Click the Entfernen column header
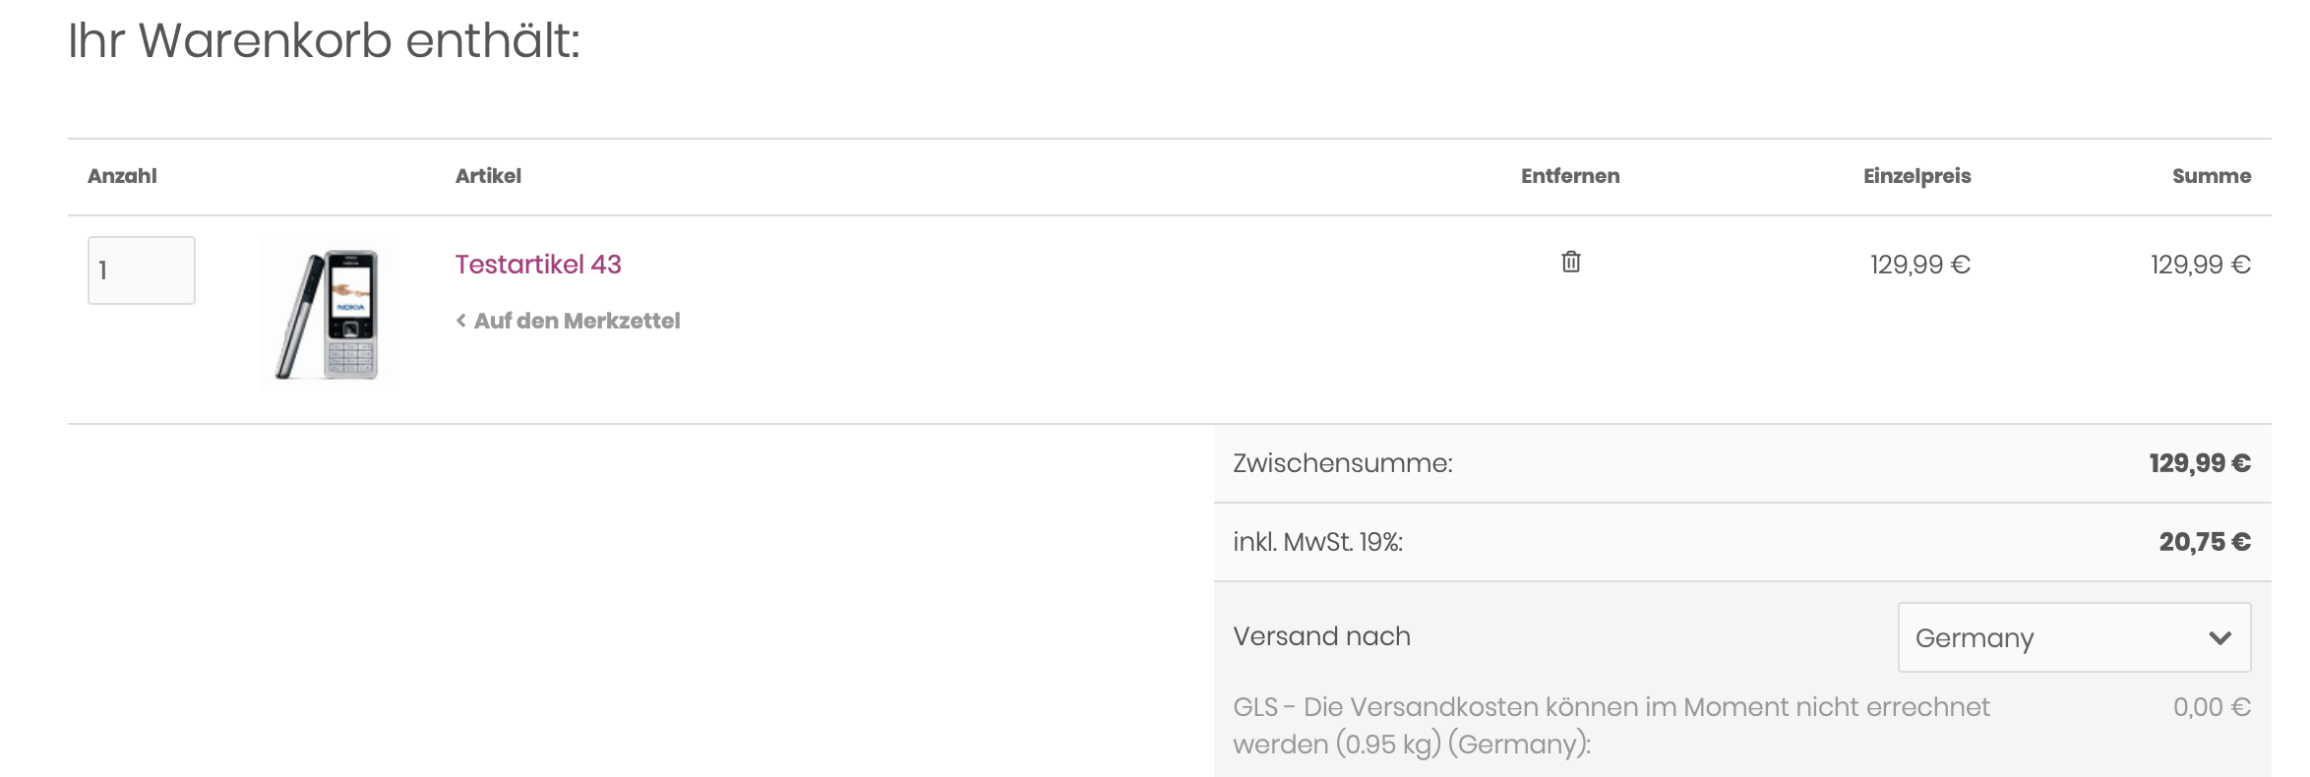 [1570, 176]
